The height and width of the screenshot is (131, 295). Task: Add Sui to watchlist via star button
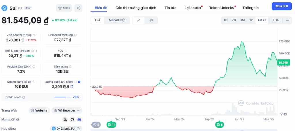64,8
